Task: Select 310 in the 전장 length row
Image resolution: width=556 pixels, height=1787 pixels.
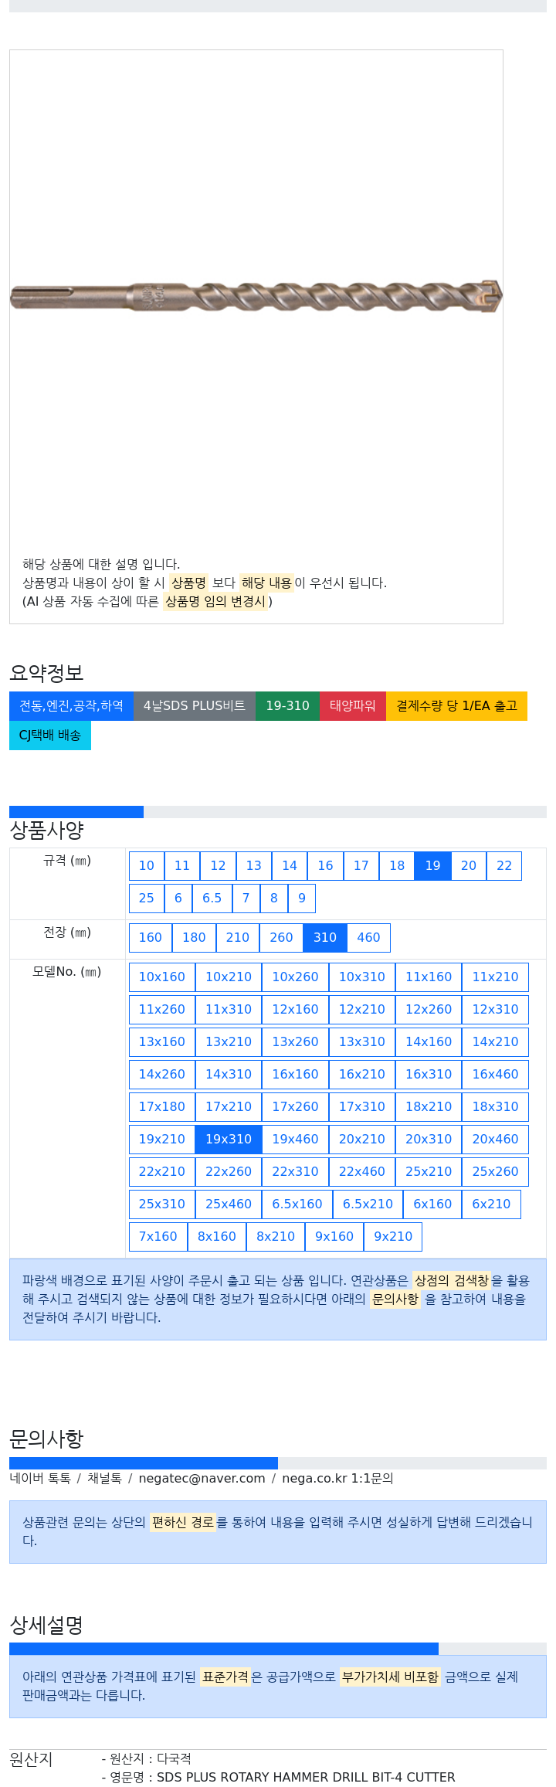Action: tap(324, 937)
